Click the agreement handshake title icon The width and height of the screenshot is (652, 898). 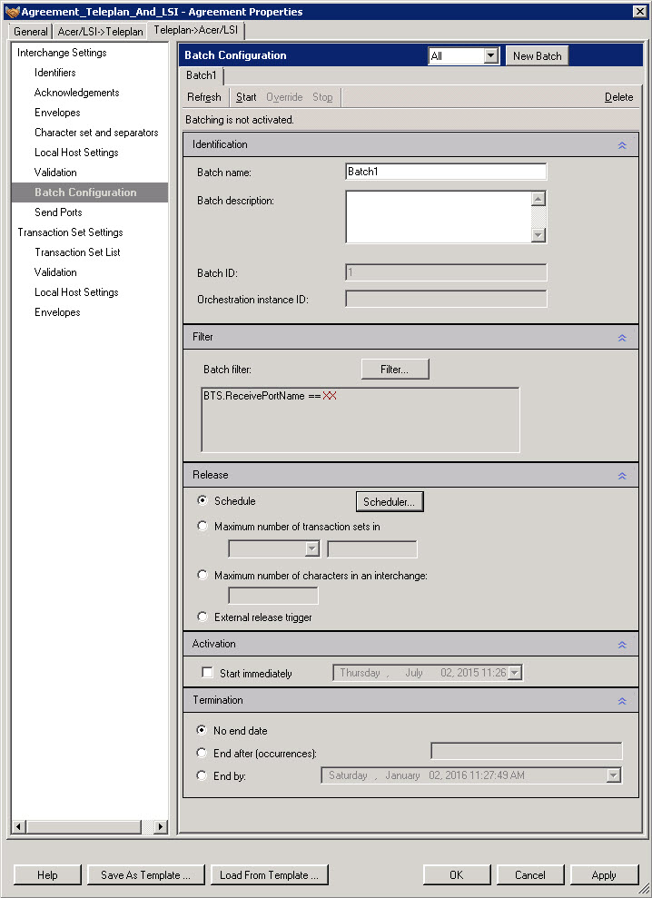coord(11,12)
